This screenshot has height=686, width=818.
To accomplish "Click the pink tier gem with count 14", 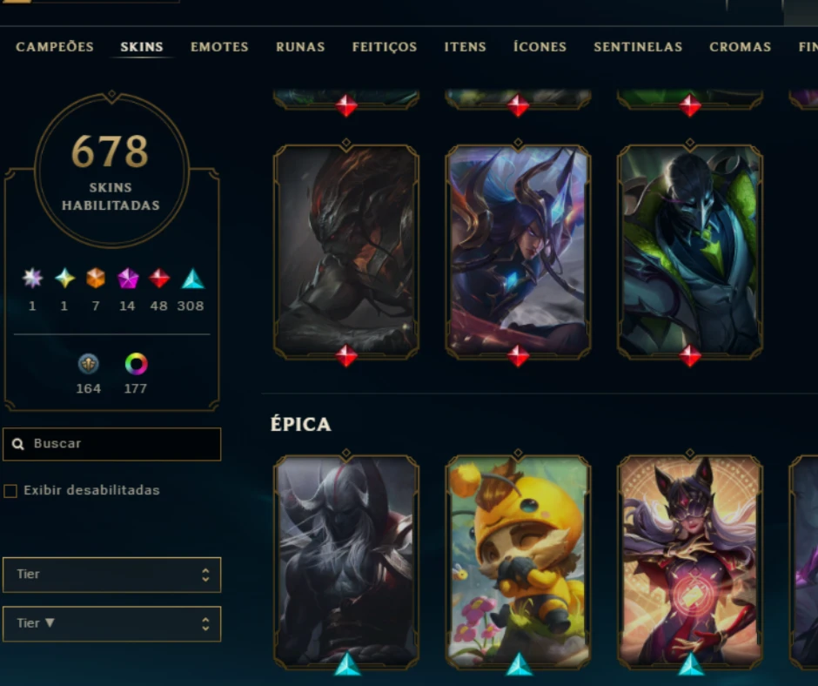I will point(128,279).
